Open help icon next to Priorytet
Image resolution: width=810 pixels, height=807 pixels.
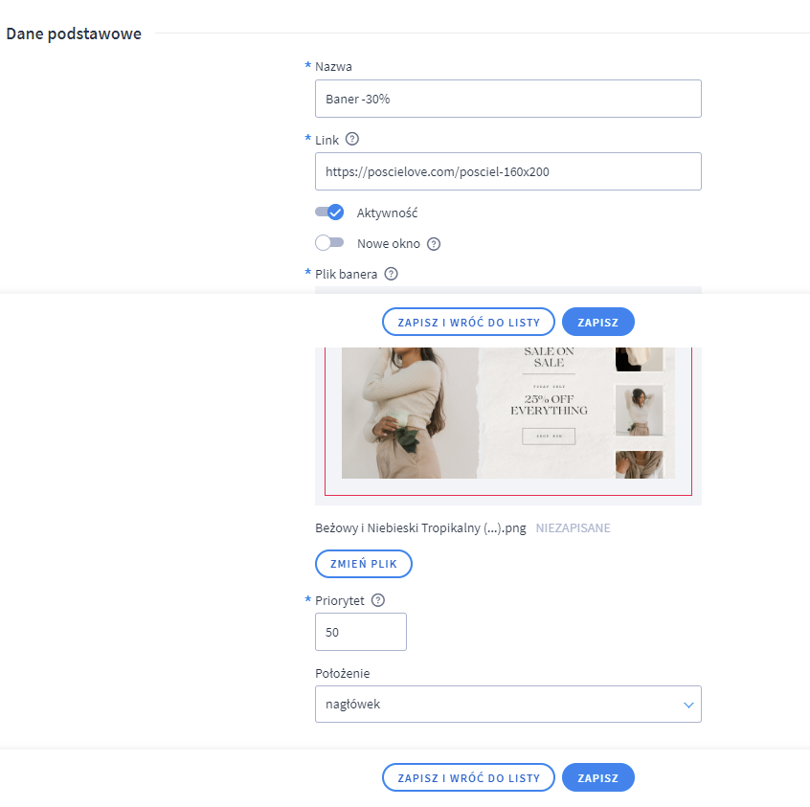coord(378,600)
